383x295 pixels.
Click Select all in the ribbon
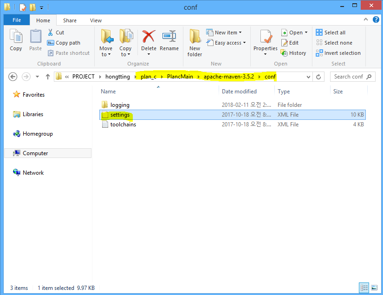[331, 33]
